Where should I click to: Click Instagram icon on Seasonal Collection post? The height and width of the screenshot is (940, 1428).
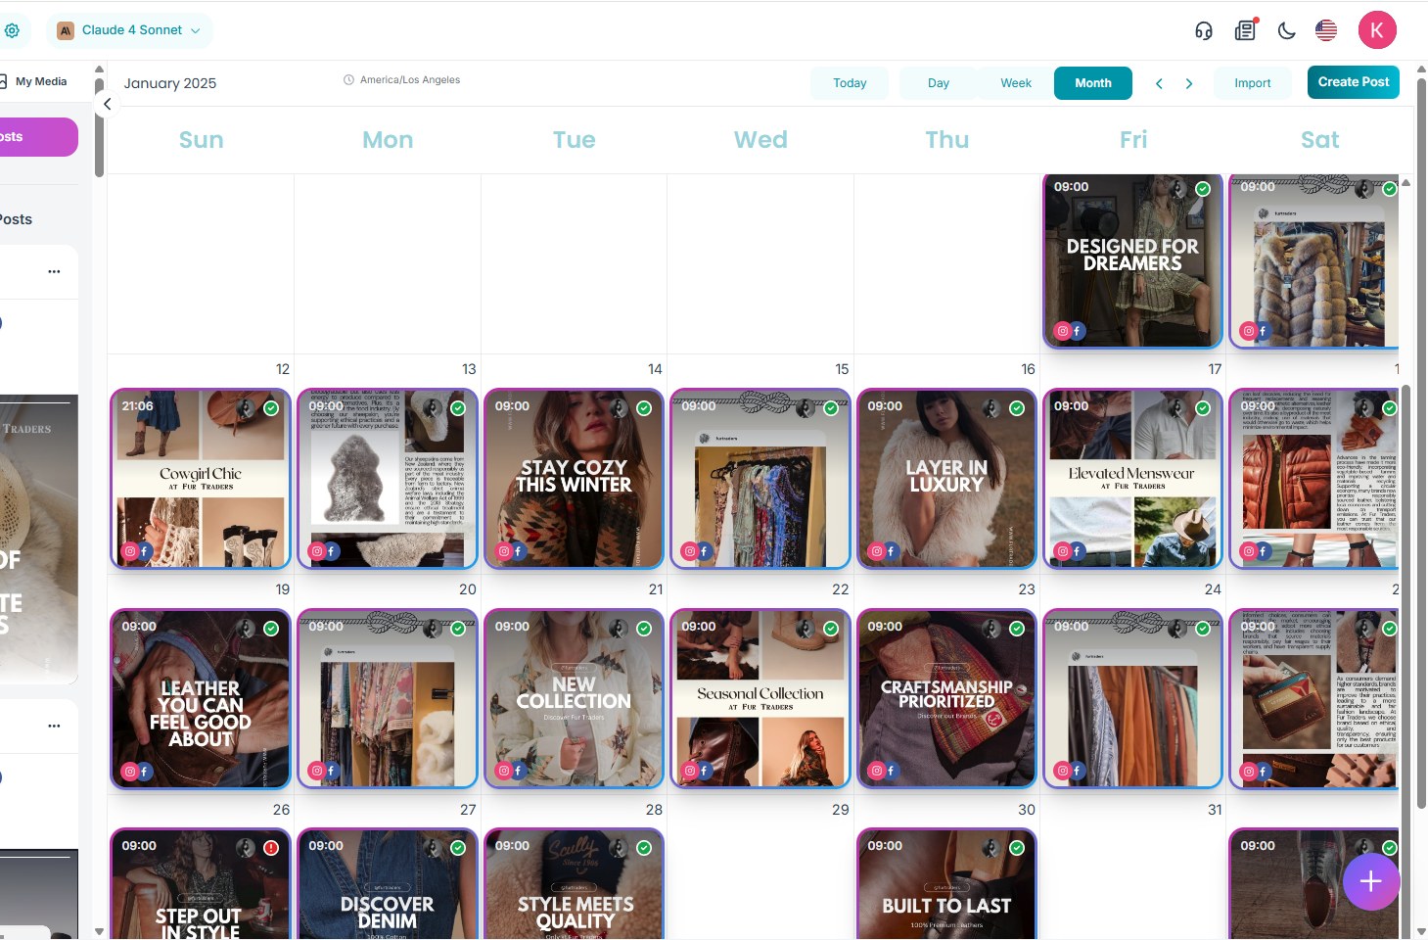(689, 771)
